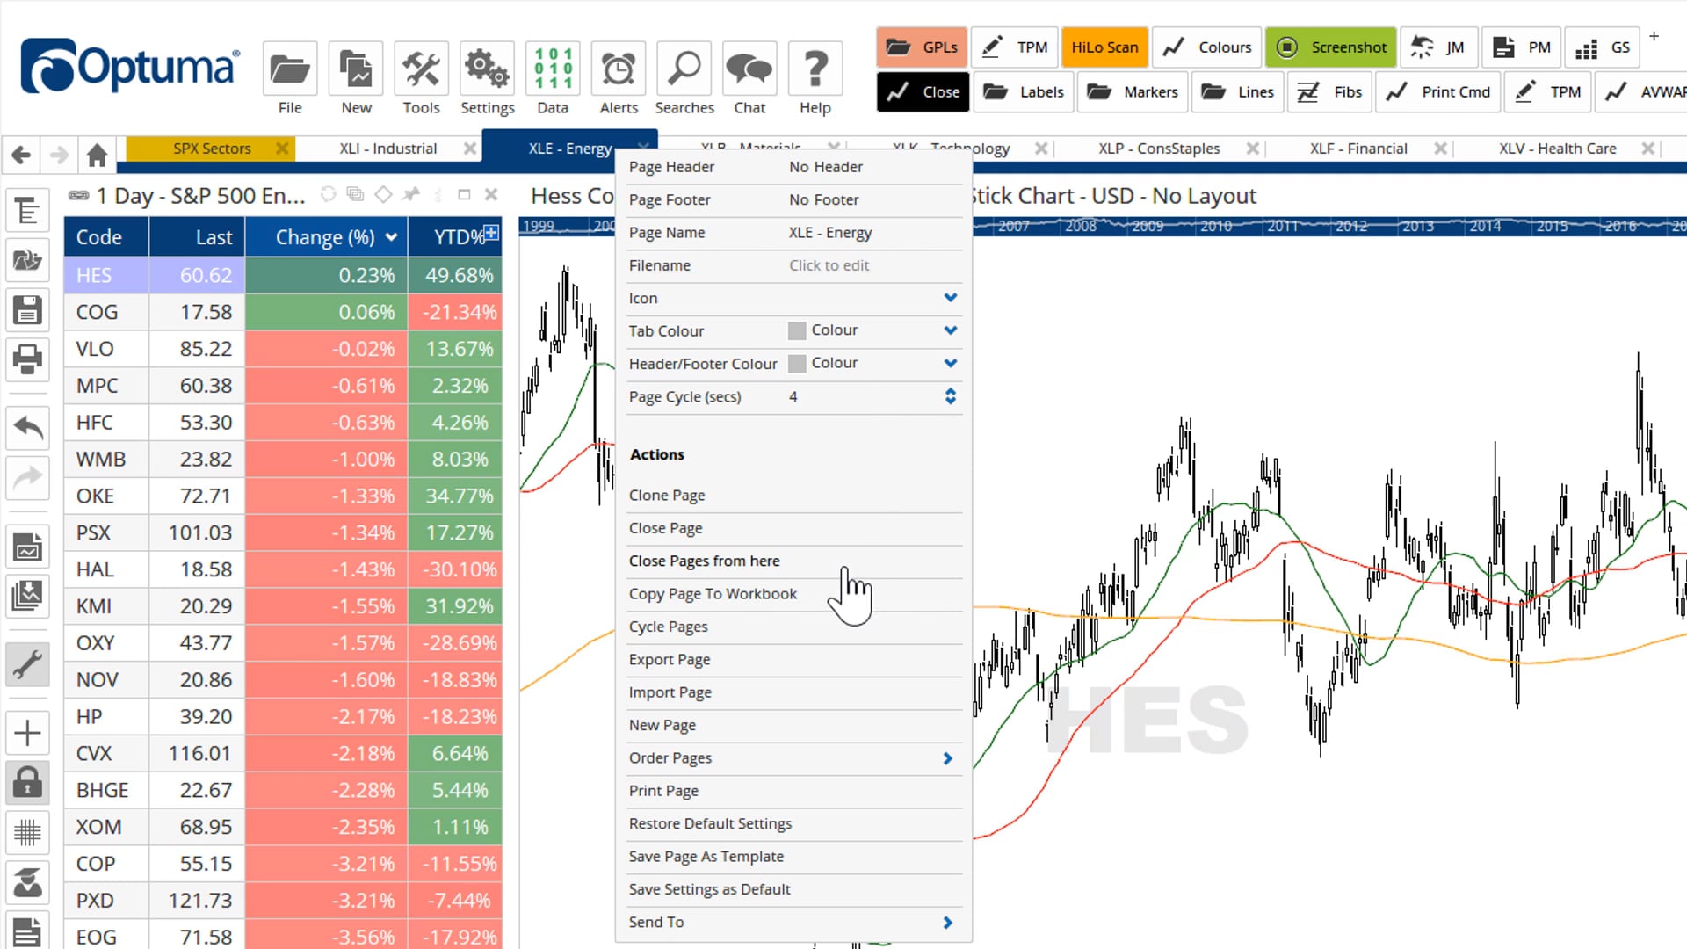Click the Colours toolbar button
This screenshot has width=1687, height=949.
pos(1207,47)
